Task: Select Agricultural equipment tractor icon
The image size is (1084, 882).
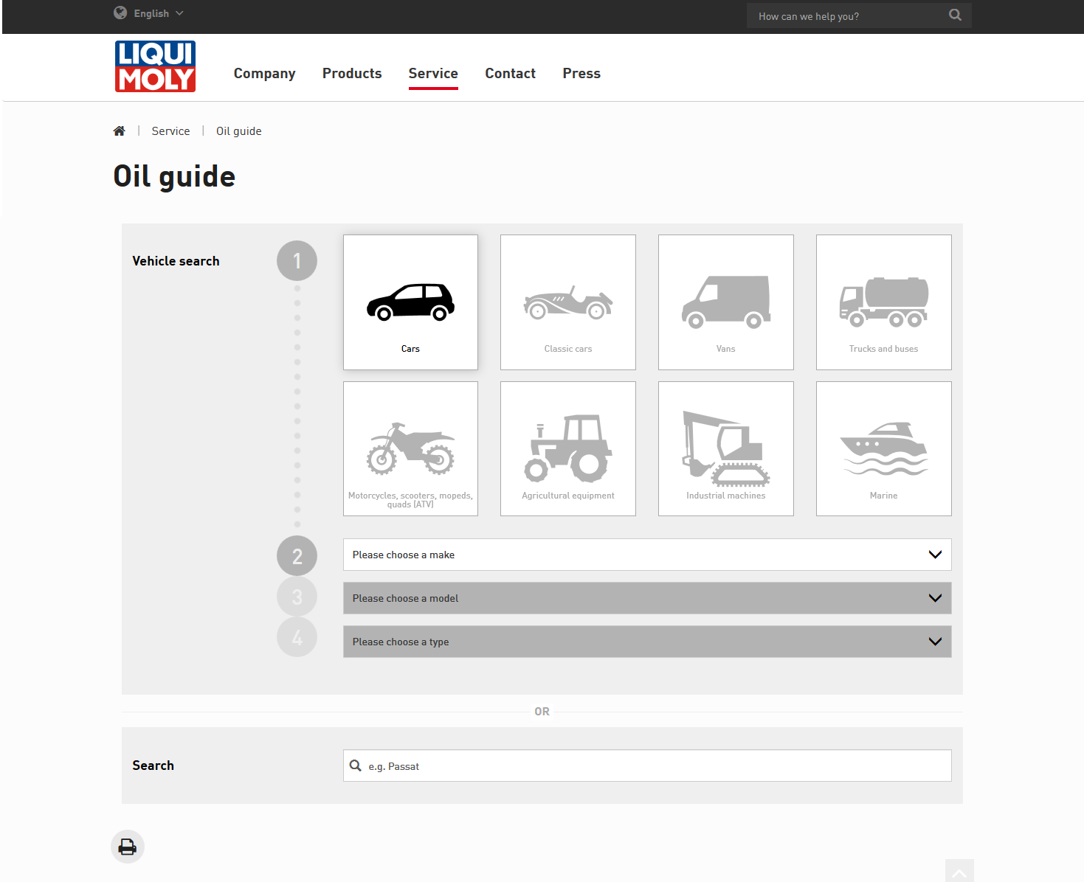Action: [567, 448]
